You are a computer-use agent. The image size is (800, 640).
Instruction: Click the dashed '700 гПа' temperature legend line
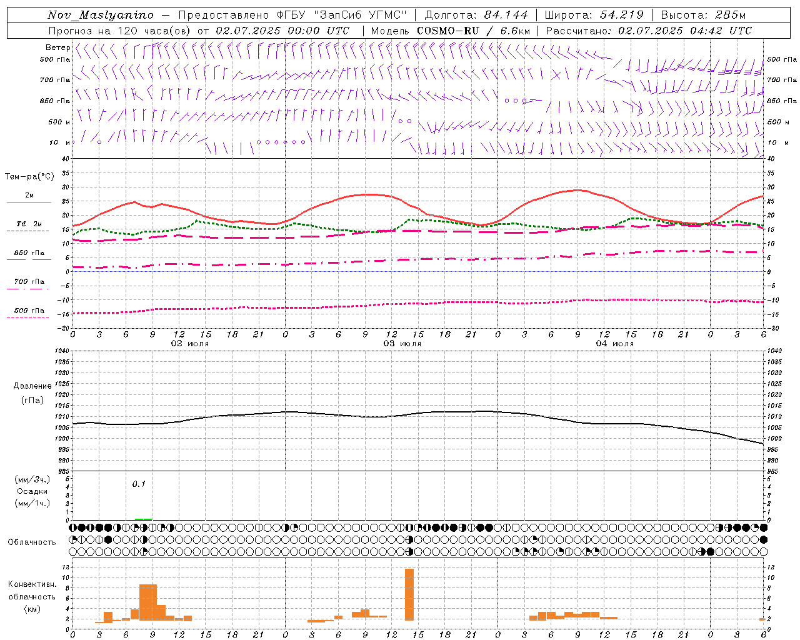point(27,289)
